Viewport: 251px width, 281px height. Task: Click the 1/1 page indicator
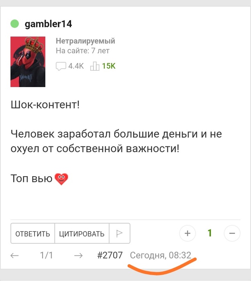(x=47, y=255)
